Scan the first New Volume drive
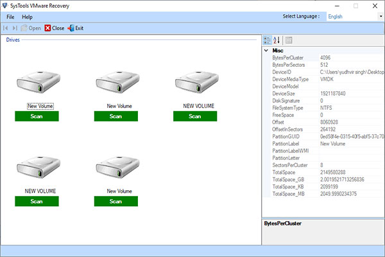 coord(37,116)
